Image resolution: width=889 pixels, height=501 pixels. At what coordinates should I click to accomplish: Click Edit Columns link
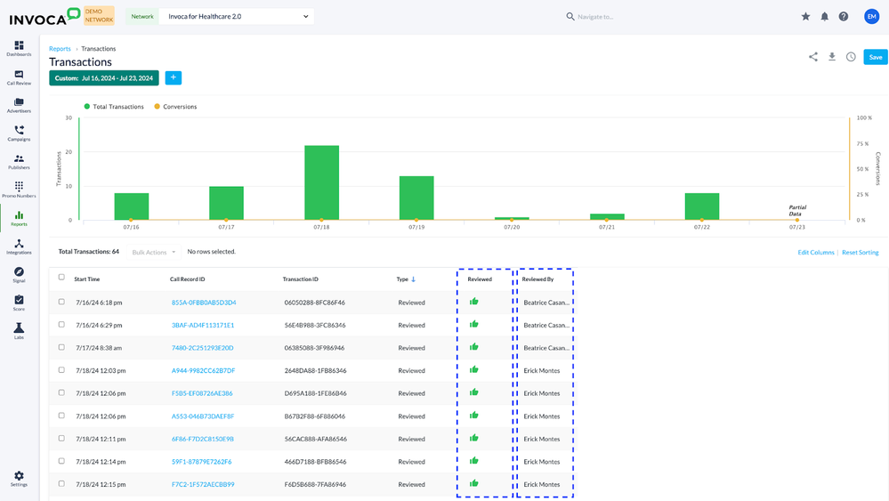[x=816, y=252]
